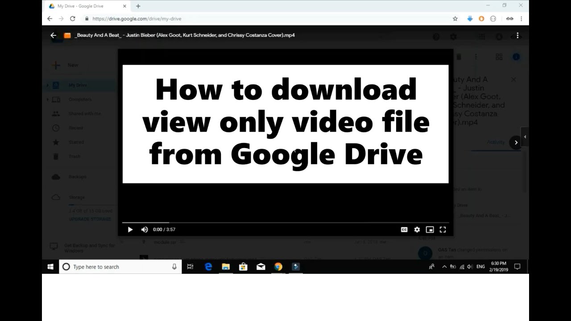Open a new browser tab
The width and height of the screenshot is (571, 321).
coord(138,6)
